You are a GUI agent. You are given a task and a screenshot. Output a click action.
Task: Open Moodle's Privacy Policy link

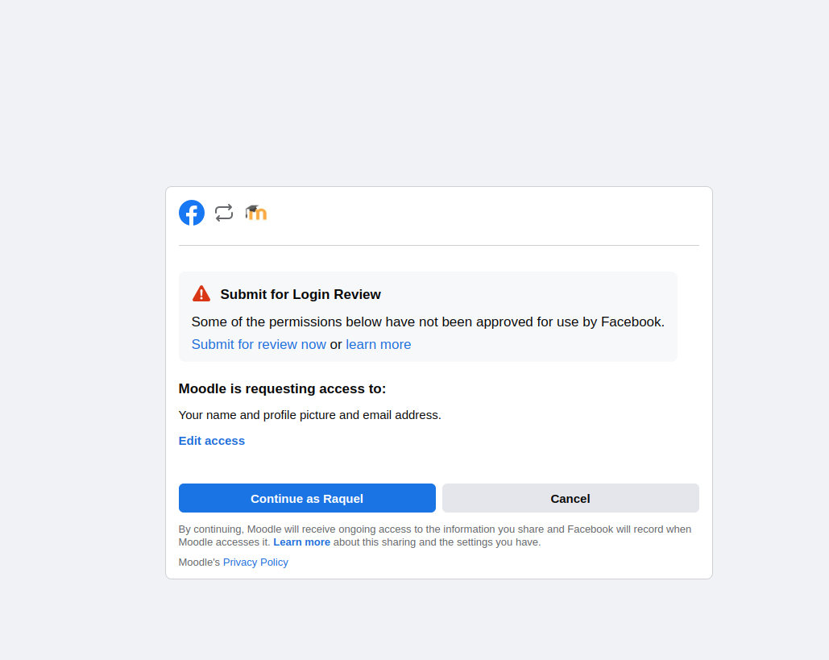click(x=255, y=562)
